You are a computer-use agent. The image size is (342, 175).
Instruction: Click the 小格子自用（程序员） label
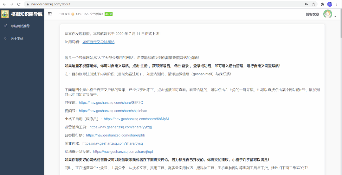coord(83,119)
